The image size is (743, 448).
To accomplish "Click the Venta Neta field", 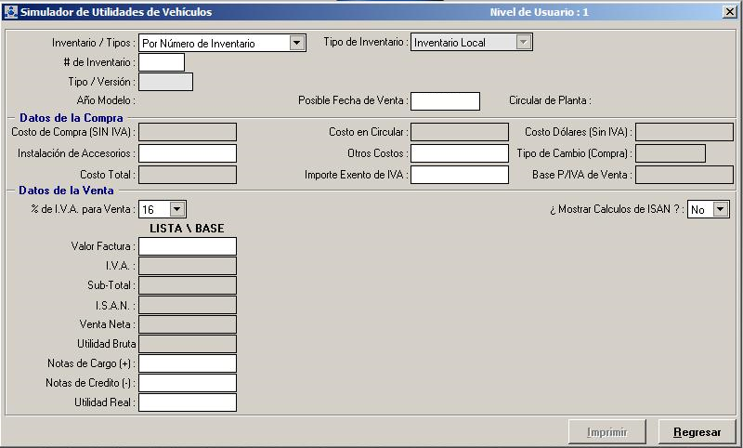I will tap(188, 324).
